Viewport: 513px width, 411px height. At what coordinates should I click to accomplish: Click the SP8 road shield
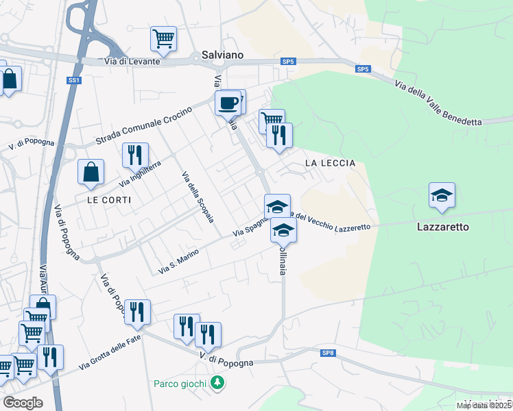328,353
